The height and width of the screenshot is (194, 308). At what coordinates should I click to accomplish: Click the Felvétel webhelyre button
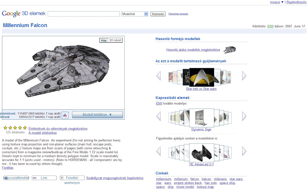coord(72,178)
